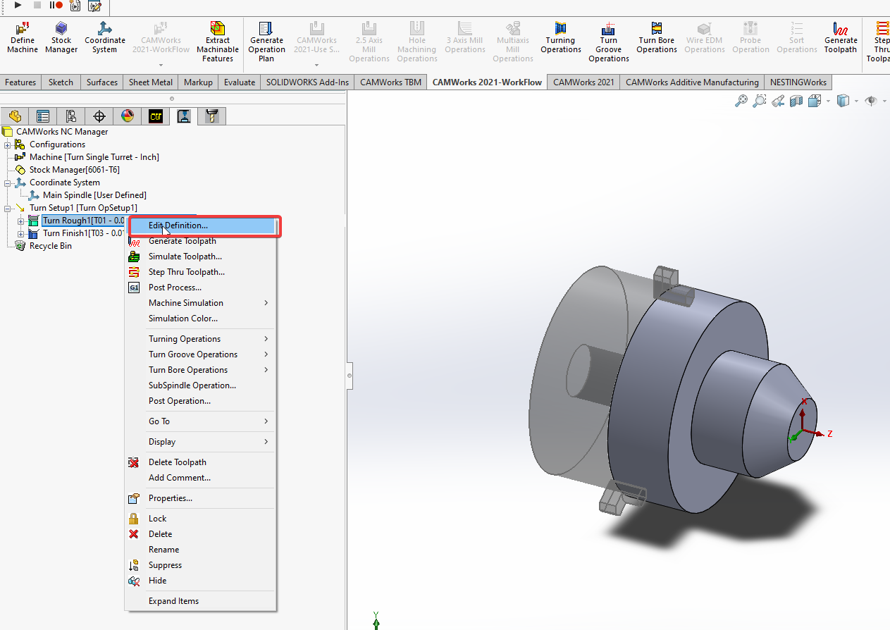Select the Turn Finish1 operation row
The height and width of the screenshot is (630, 890).
[x=84, y=233]
